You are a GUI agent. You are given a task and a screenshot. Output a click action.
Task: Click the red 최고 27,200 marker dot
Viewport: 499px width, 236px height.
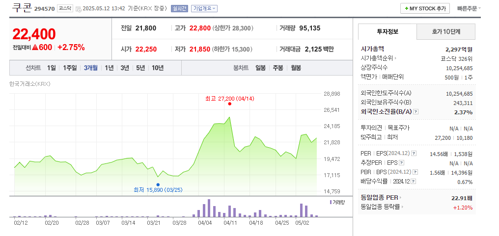[229, 104]
